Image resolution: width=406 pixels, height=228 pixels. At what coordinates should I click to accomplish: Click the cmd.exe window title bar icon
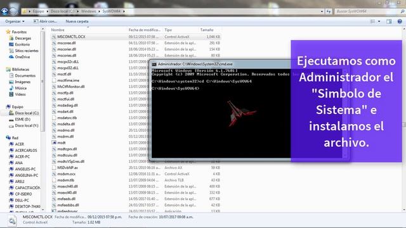pyautogui.click(x=154, y=64)
